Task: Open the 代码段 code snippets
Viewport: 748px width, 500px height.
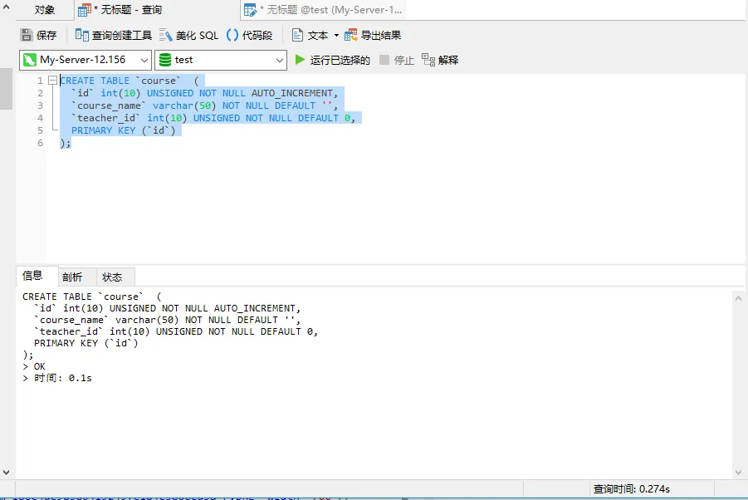Action: click(x=233, y=35)
